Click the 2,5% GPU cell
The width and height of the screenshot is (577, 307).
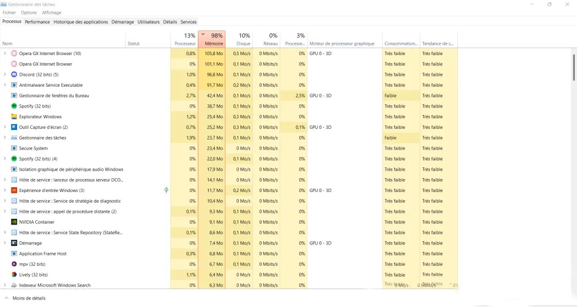(294, 95)
